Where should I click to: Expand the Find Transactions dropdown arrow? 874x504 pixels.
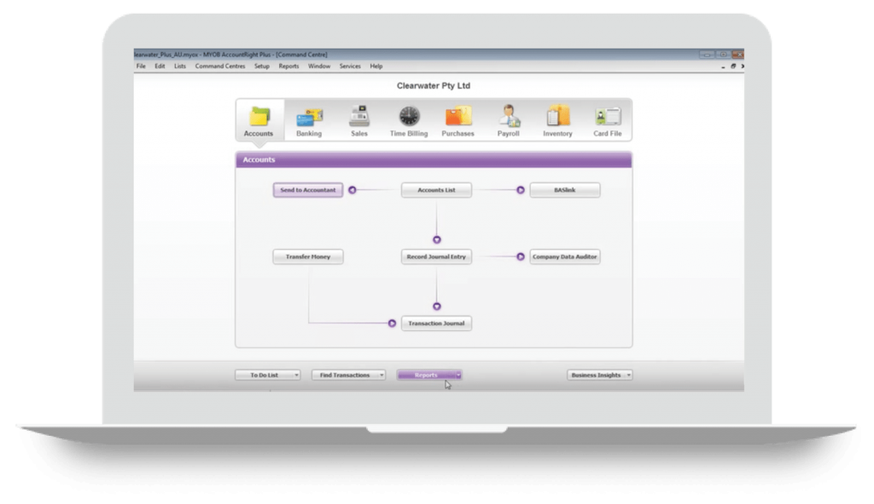(x=382, y=374)
